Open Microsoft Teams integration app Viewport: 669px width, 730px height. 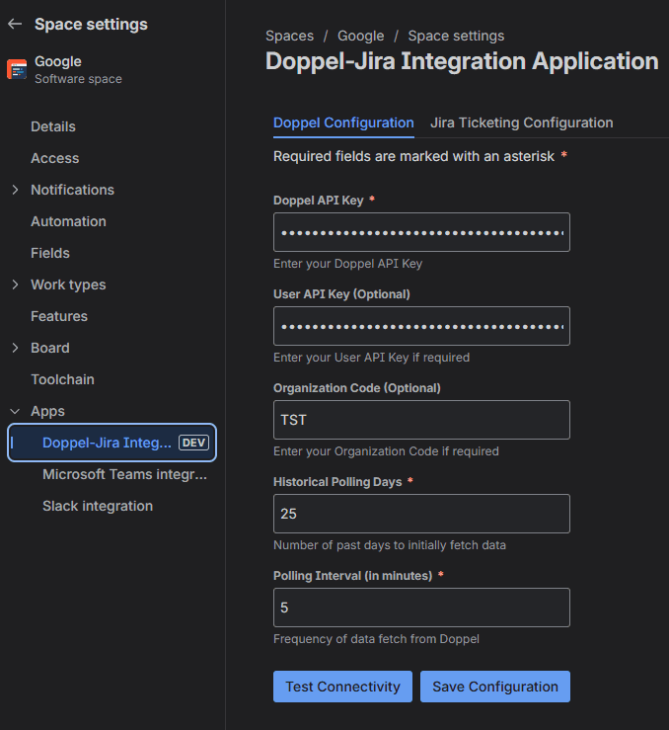(124, 474)
